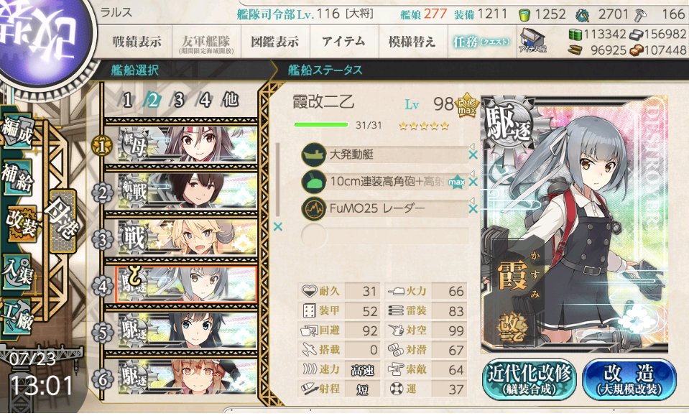The height and width of the screenshot is (416, 689).
Task: Open the 図鑑表示 encyclopedia menu
Action: click(x=274, y=42)
